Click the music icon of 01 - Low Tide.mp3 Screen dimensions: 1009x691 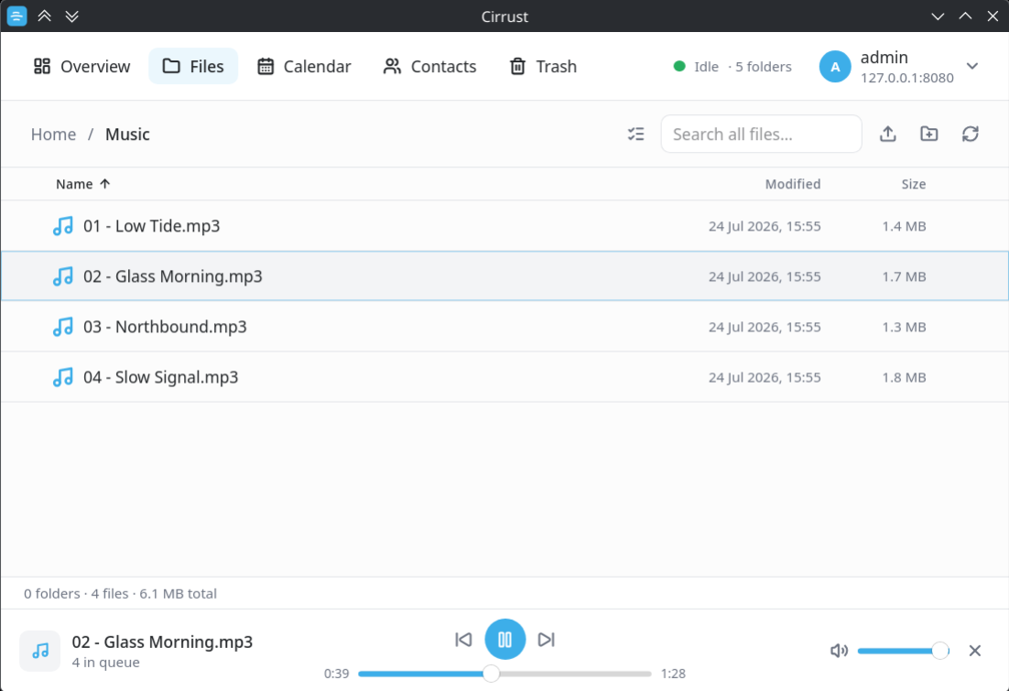click(62, 226)
